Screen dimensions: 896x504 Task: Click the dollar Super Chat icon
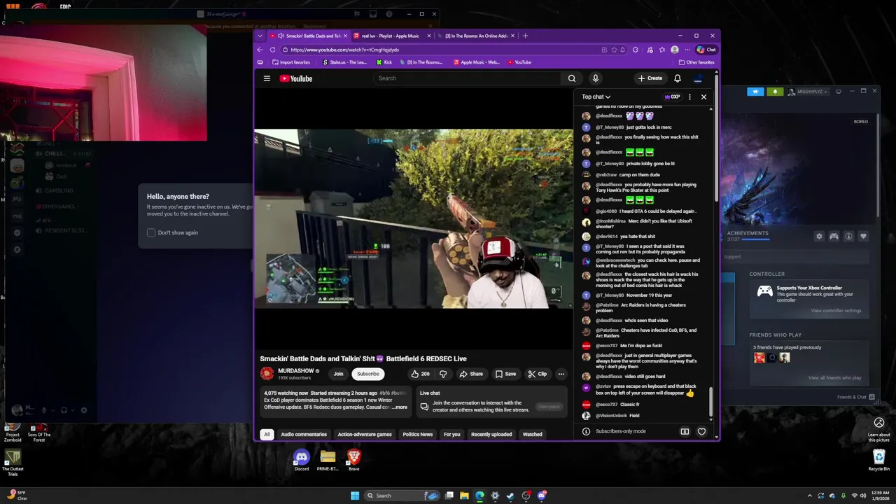685,432
